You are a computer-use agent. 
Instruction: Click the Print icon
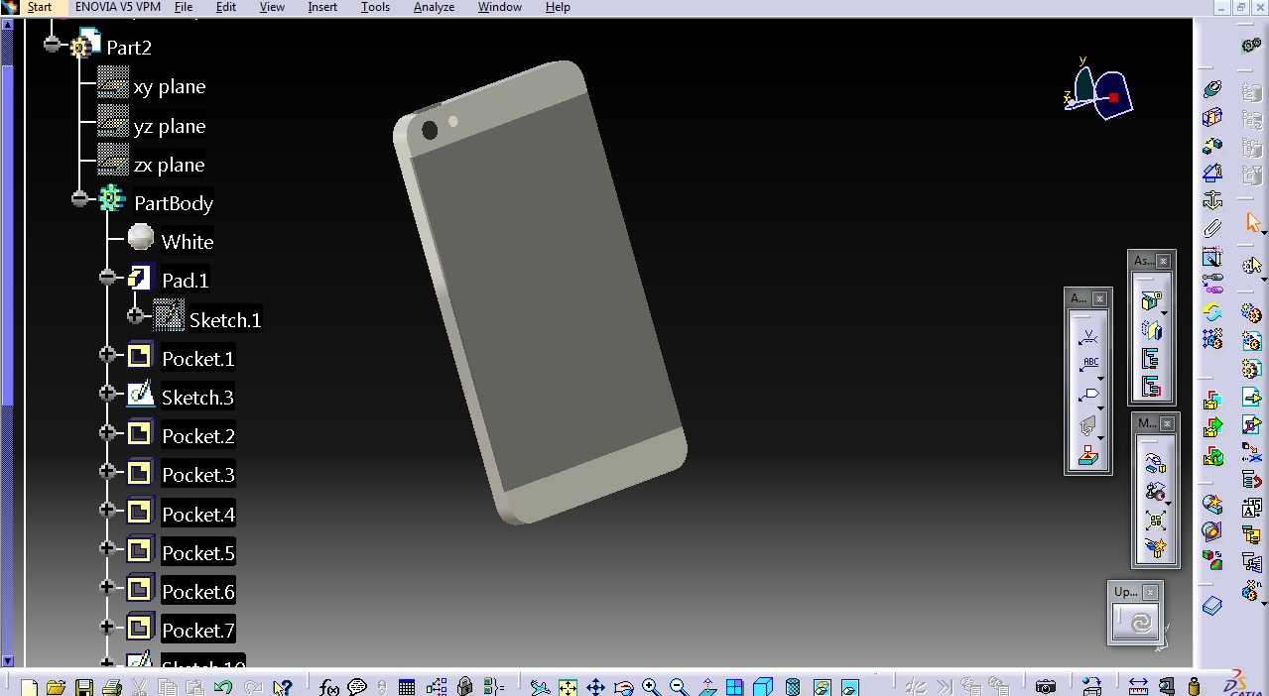(x=111, y=687)
